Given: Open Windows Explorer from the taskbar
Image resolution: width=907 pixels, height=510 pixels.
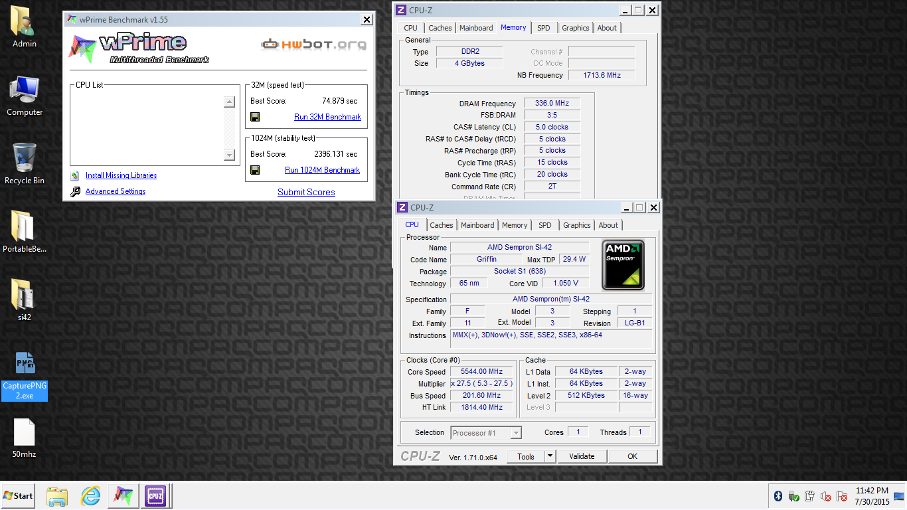Looking at the screenshot, I should pyautogui.click(x=57, y=496).
